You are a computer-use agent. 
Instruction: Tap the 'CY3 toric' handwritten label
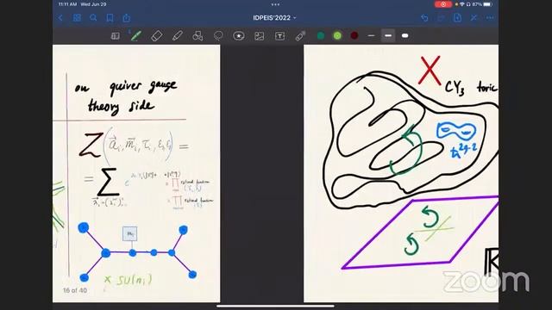point(471,87)
